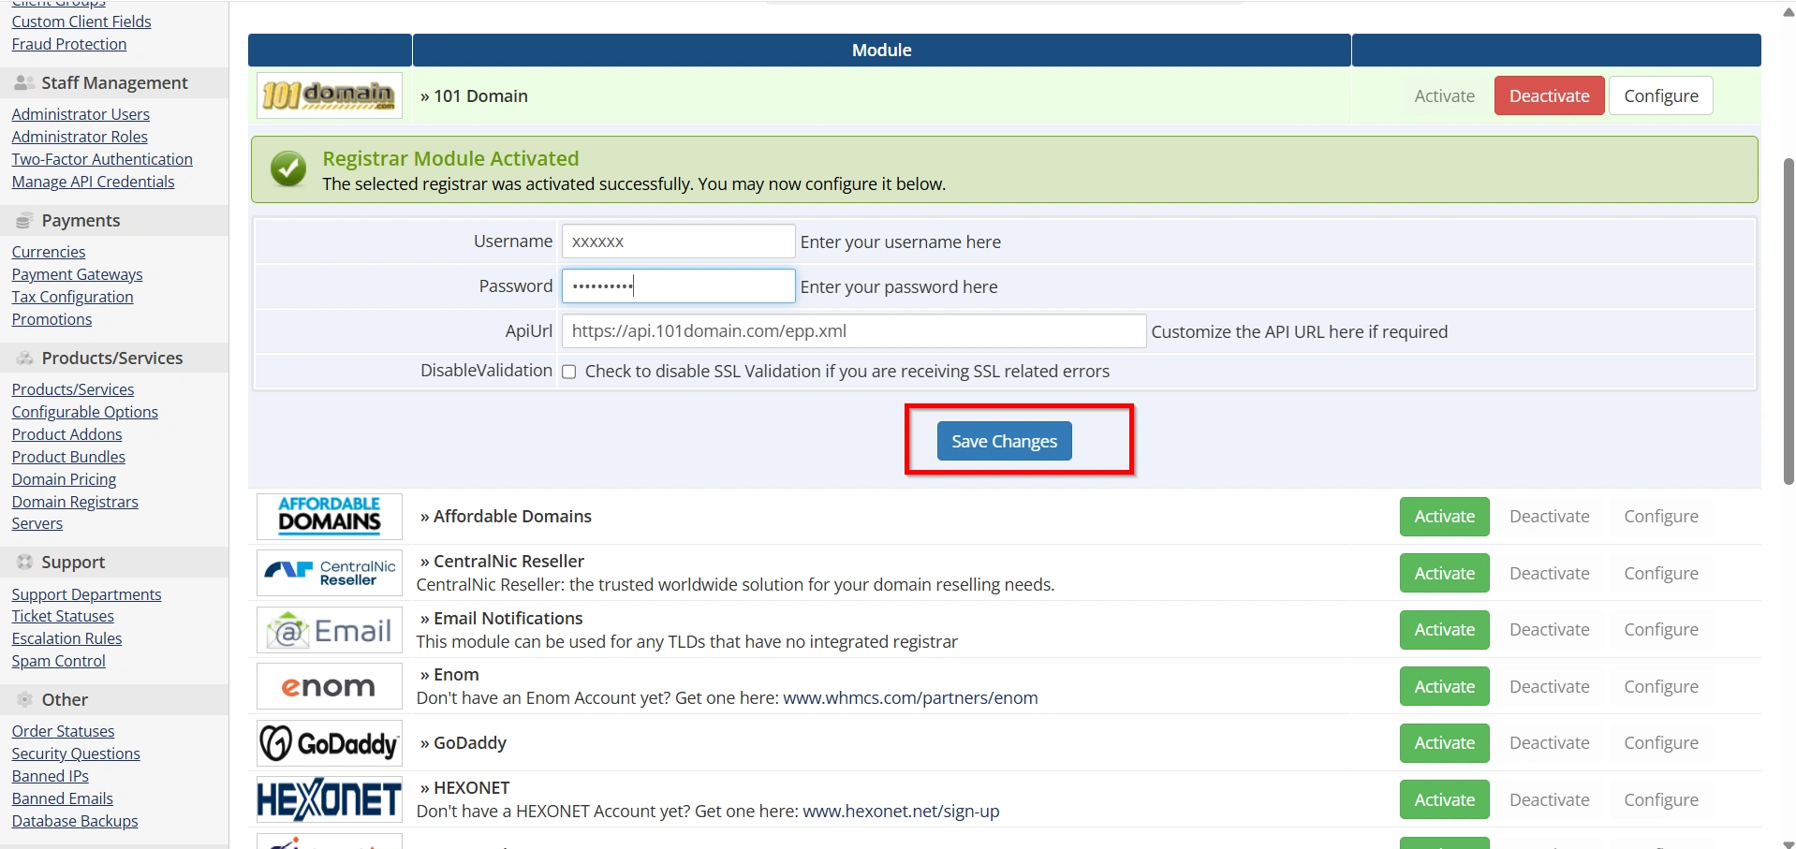The width and height of the screenshot is (1796, 849).
Task: Open the www.whmcs.com/partners/enom link
Action: pos(910,698)
